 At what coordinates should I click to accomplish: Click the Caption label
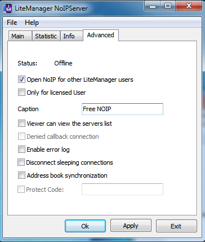tap(28, 109)
